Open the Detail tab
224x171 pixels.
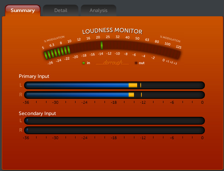pos(61,10)
